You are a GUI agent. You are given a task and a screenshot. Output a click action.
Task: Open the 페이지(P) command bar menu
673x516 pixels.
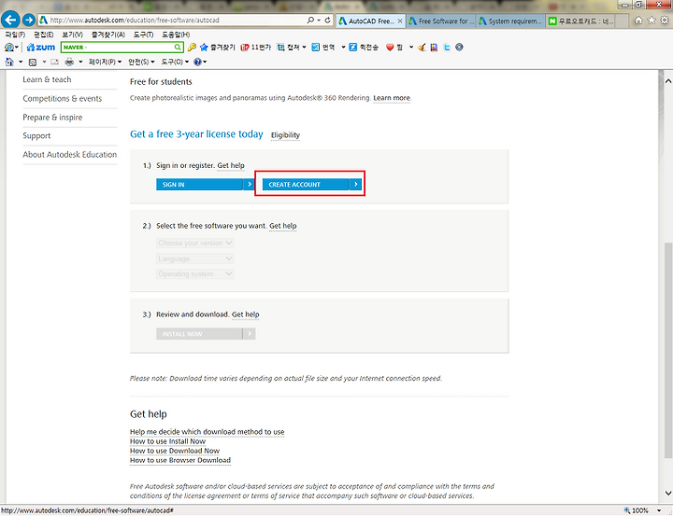[105, 63]
